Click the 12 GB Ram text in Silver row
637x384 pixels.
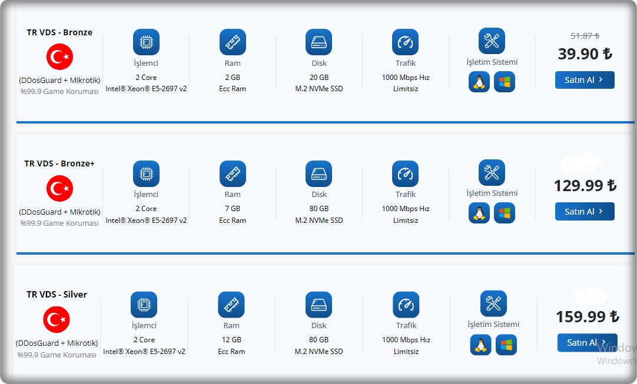(x=231, y=340)
